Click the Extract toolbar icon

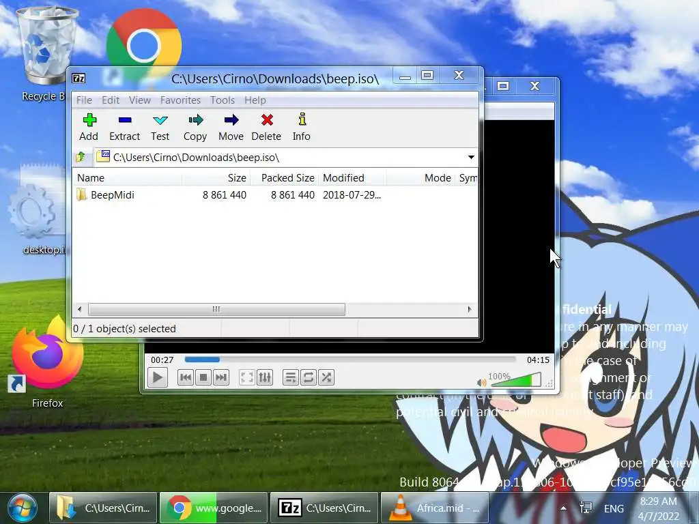coord(125,127)
